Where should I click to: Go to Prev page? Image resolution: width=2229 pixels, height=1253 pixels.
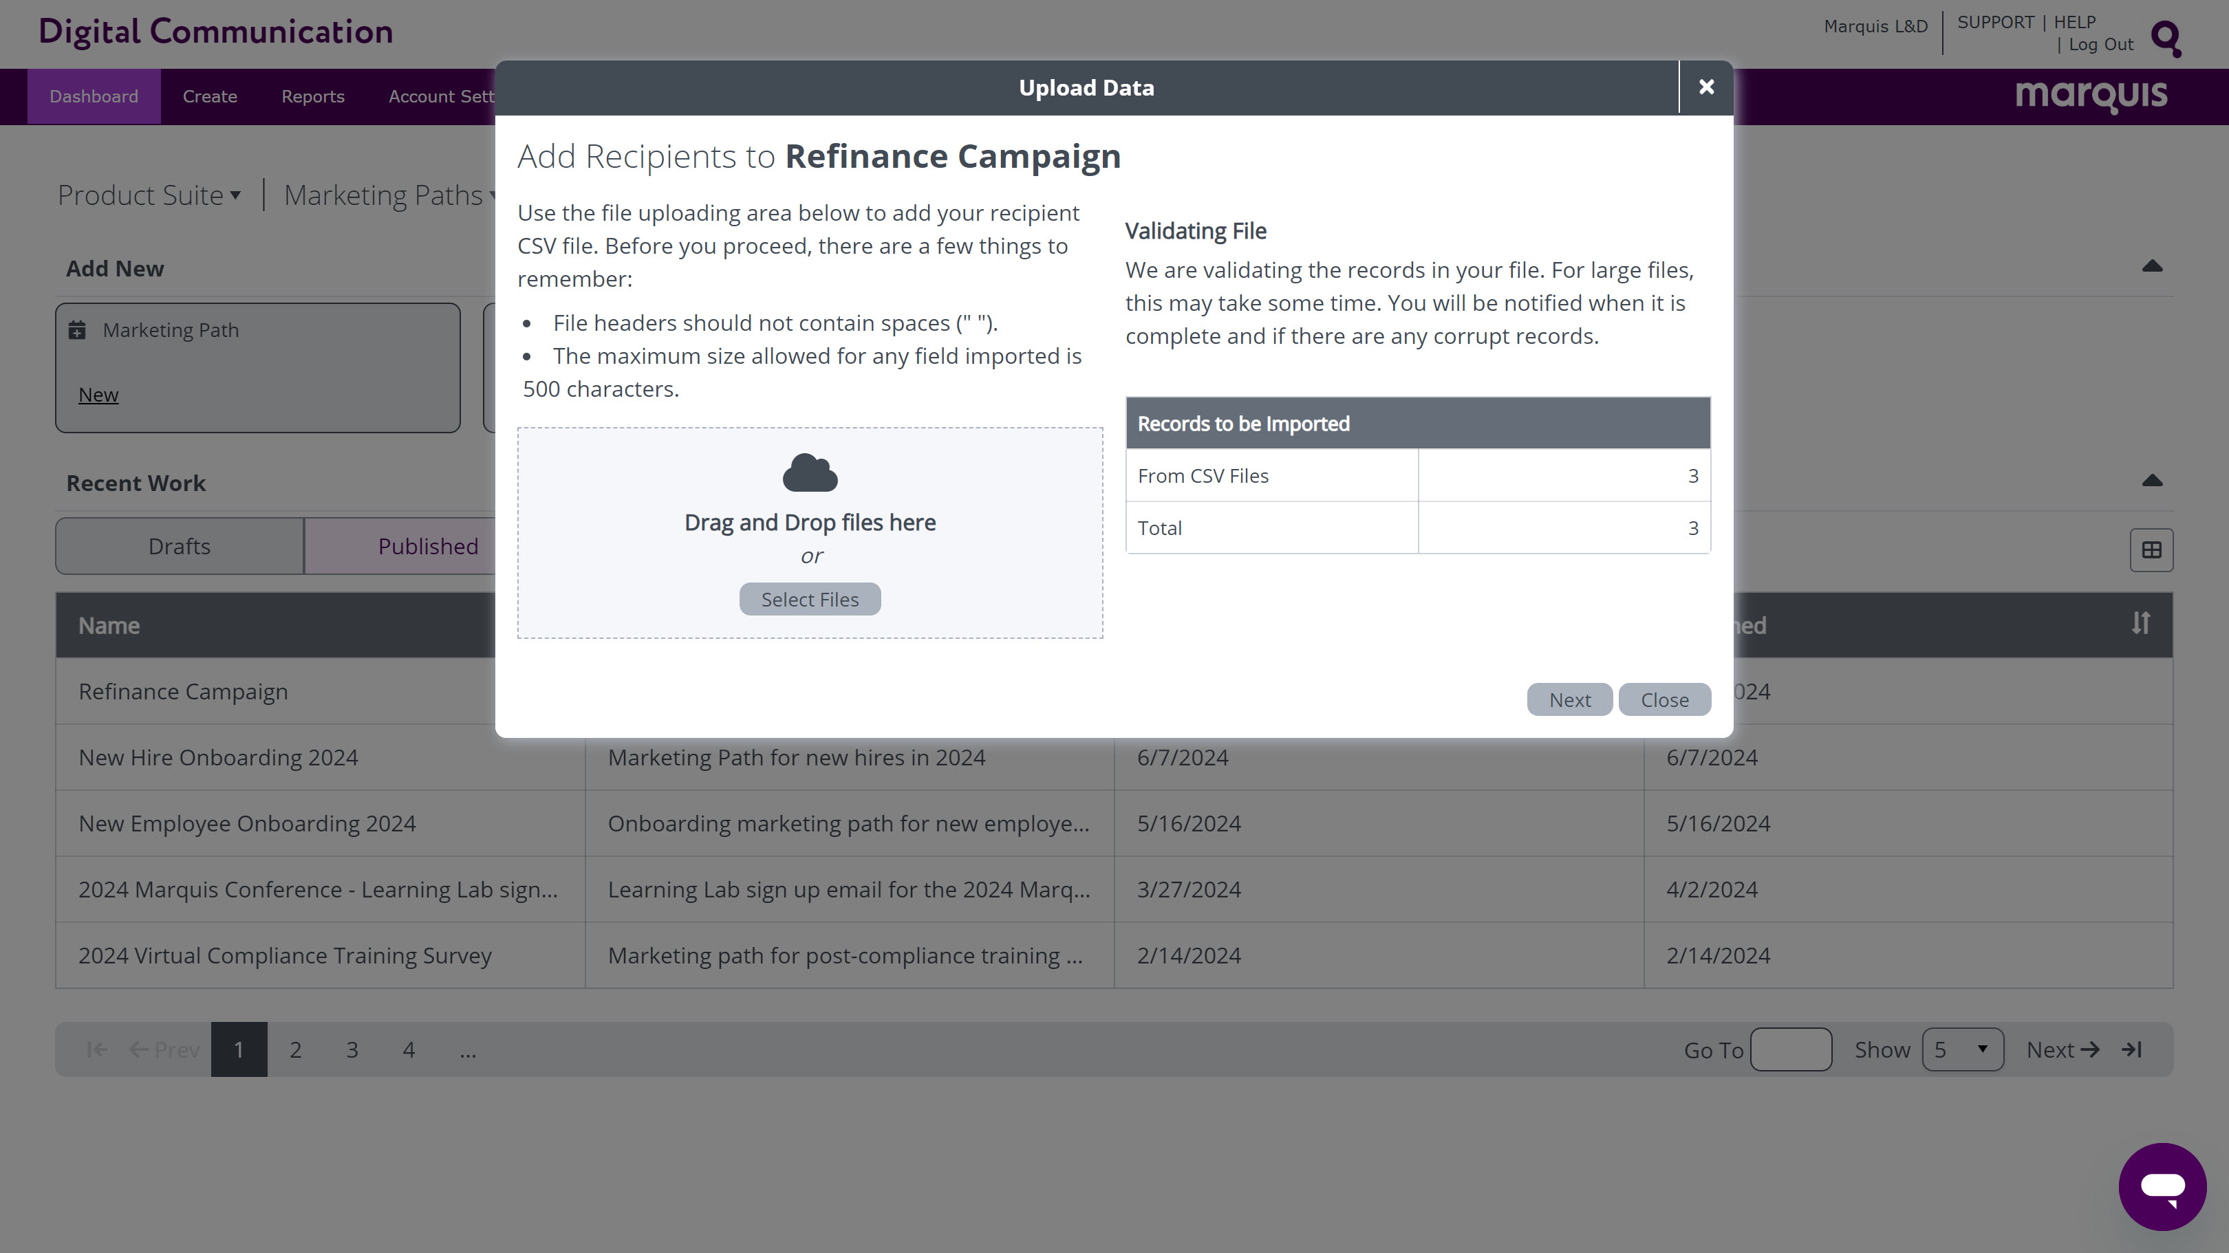coord(164,1050)
